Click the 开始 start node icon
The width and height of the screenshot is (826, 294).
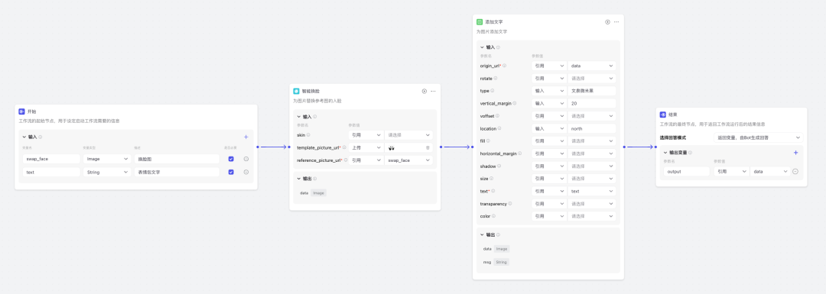pyautogui.click(x=21, y=111)
